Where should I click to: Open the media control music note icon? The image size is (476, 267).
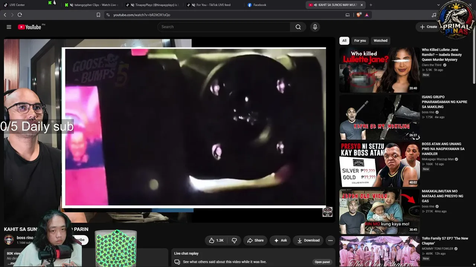click(x=434, y=15)
